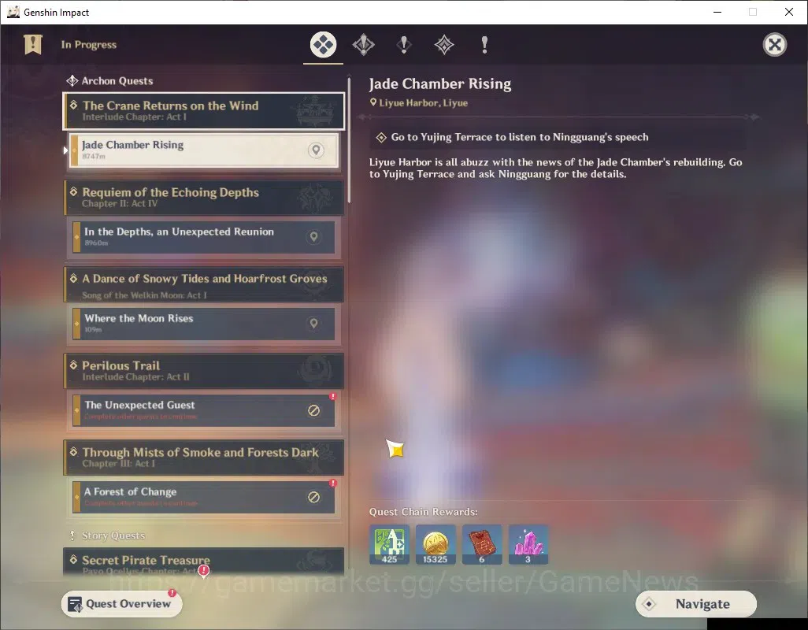The height and width of the screenshot is (630, 808).
Task: Close the quest menu with round X button
Action: (x=774, y=45)
